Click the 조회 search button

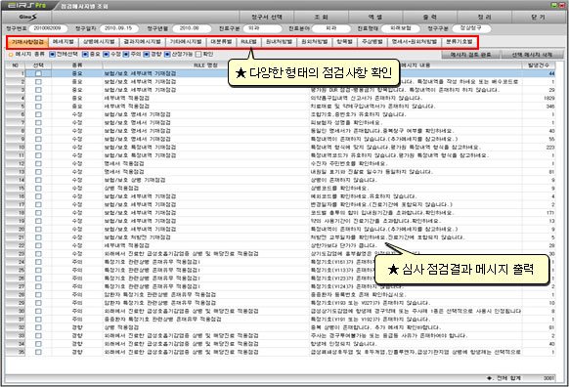(321, 17)
